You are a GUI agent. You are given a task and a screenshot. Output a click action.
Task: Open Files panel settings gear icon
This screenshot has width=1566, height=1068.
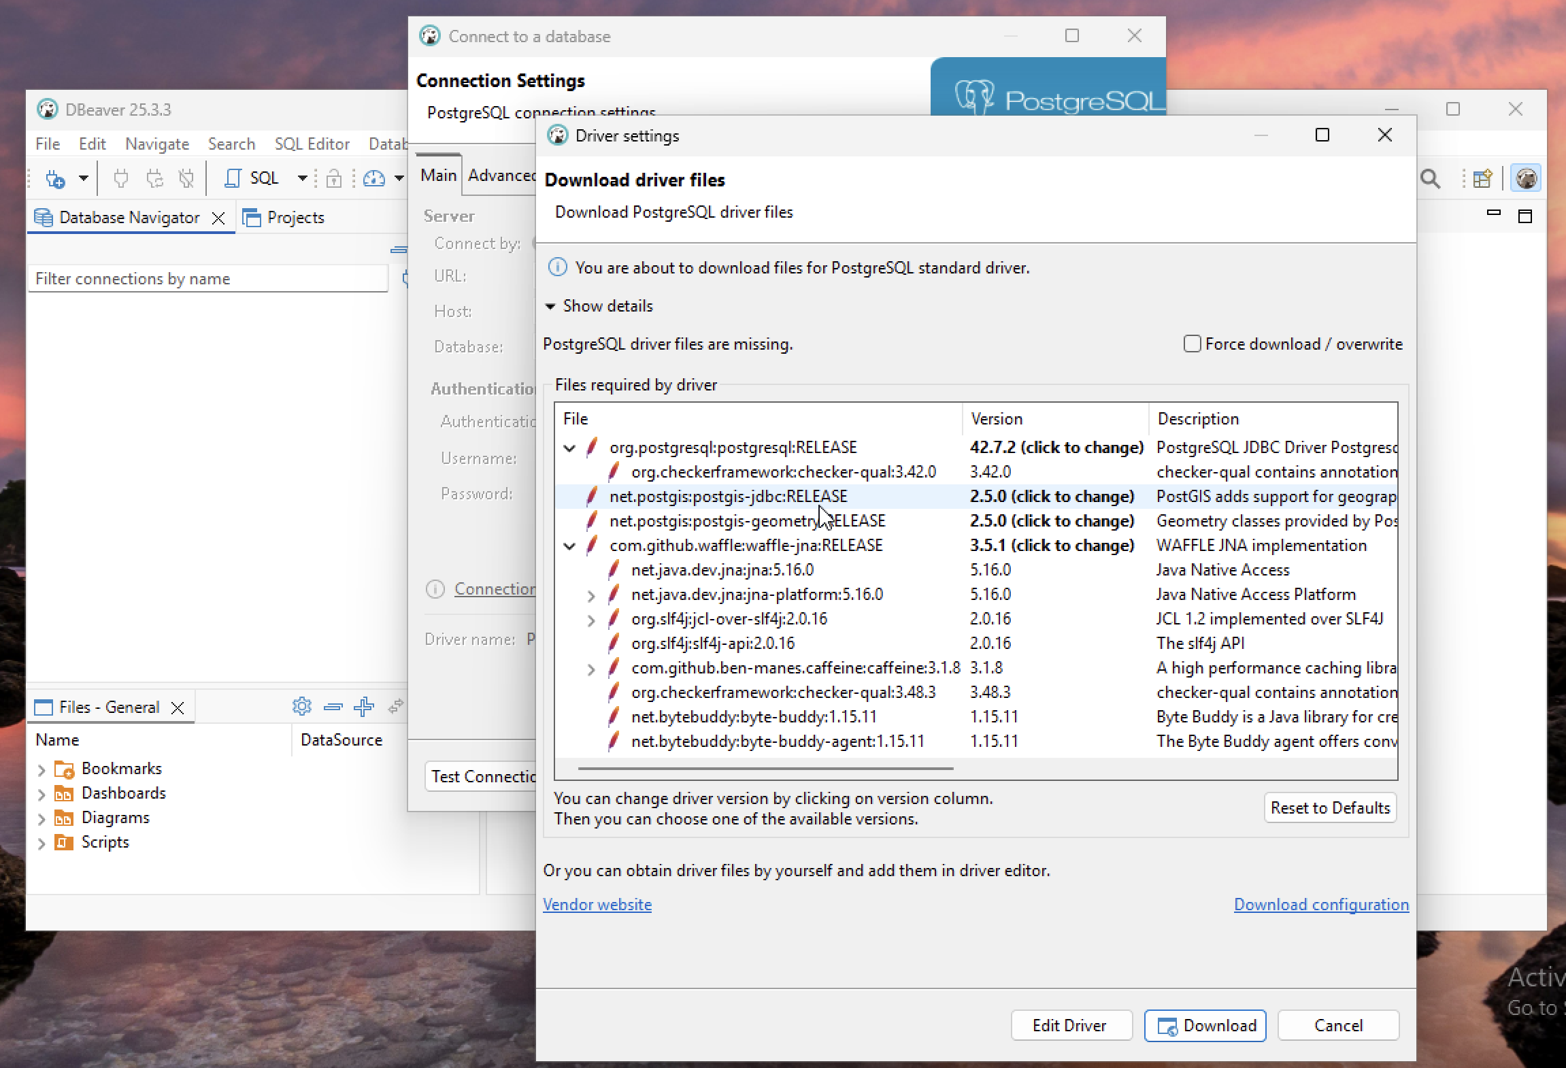tap(301, 707)
